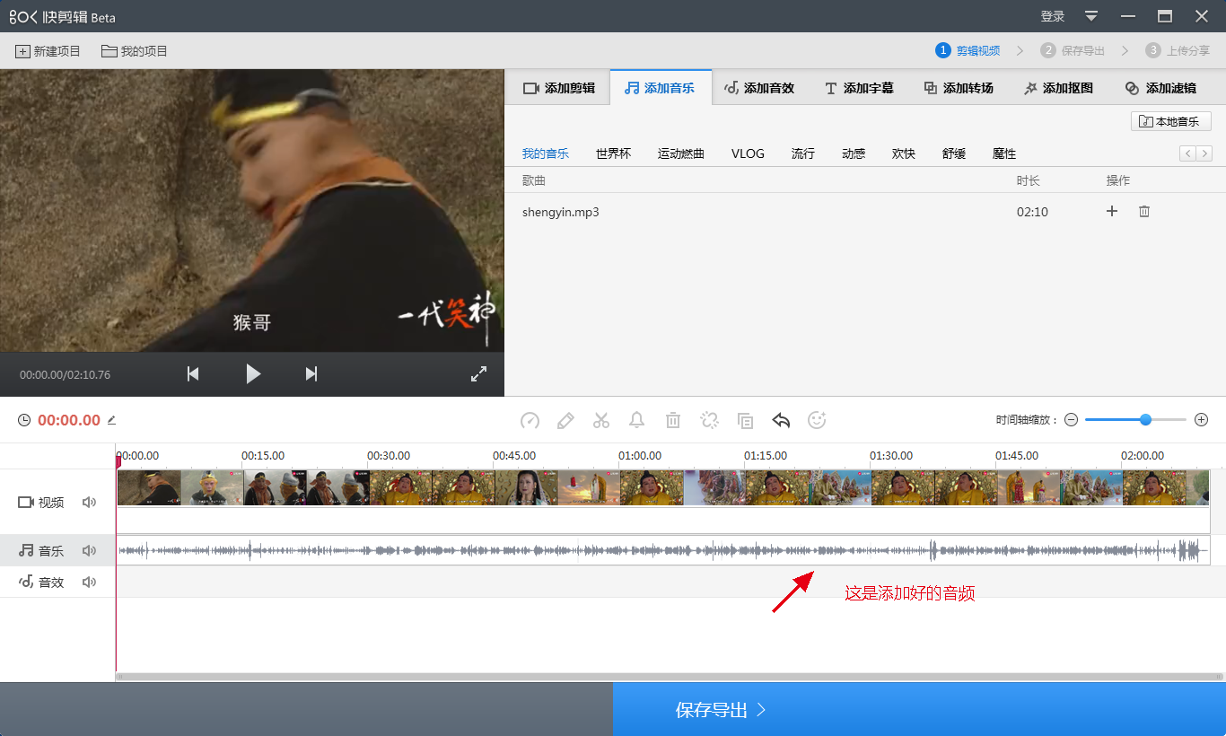
Task: Select the 魔性 music category
Action: coord(1004,153)
